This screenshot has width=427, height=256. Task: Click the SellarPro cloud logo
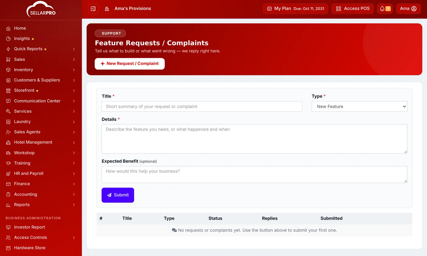pyautogui.click(x=41, y=9)
